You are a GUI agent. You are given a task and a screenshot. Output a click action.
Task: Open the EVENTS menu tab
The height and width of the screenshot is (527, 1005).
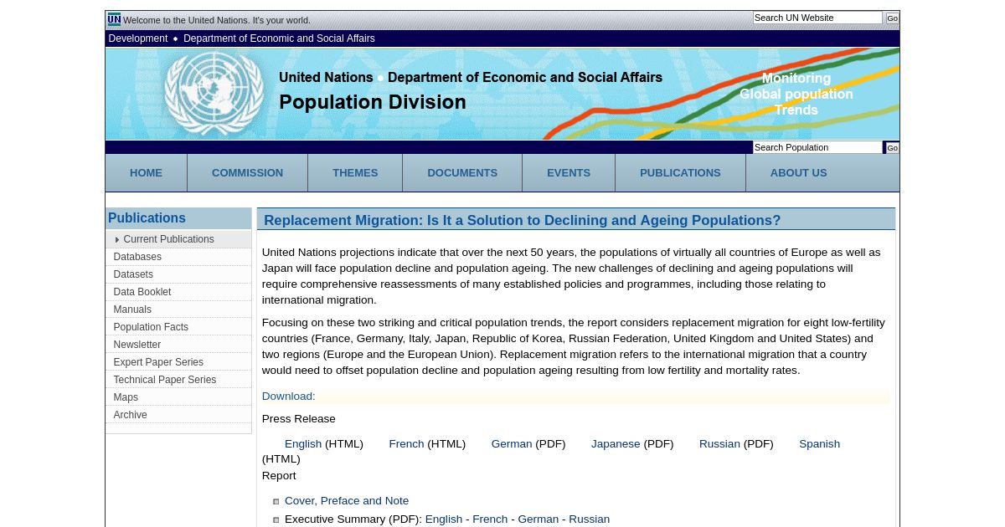click(569, 173)
